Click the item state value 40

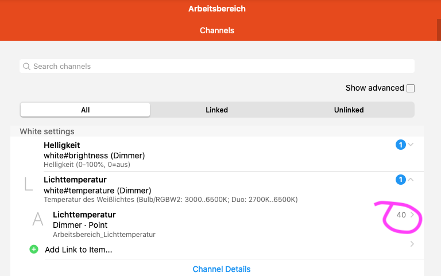(401, 215)
